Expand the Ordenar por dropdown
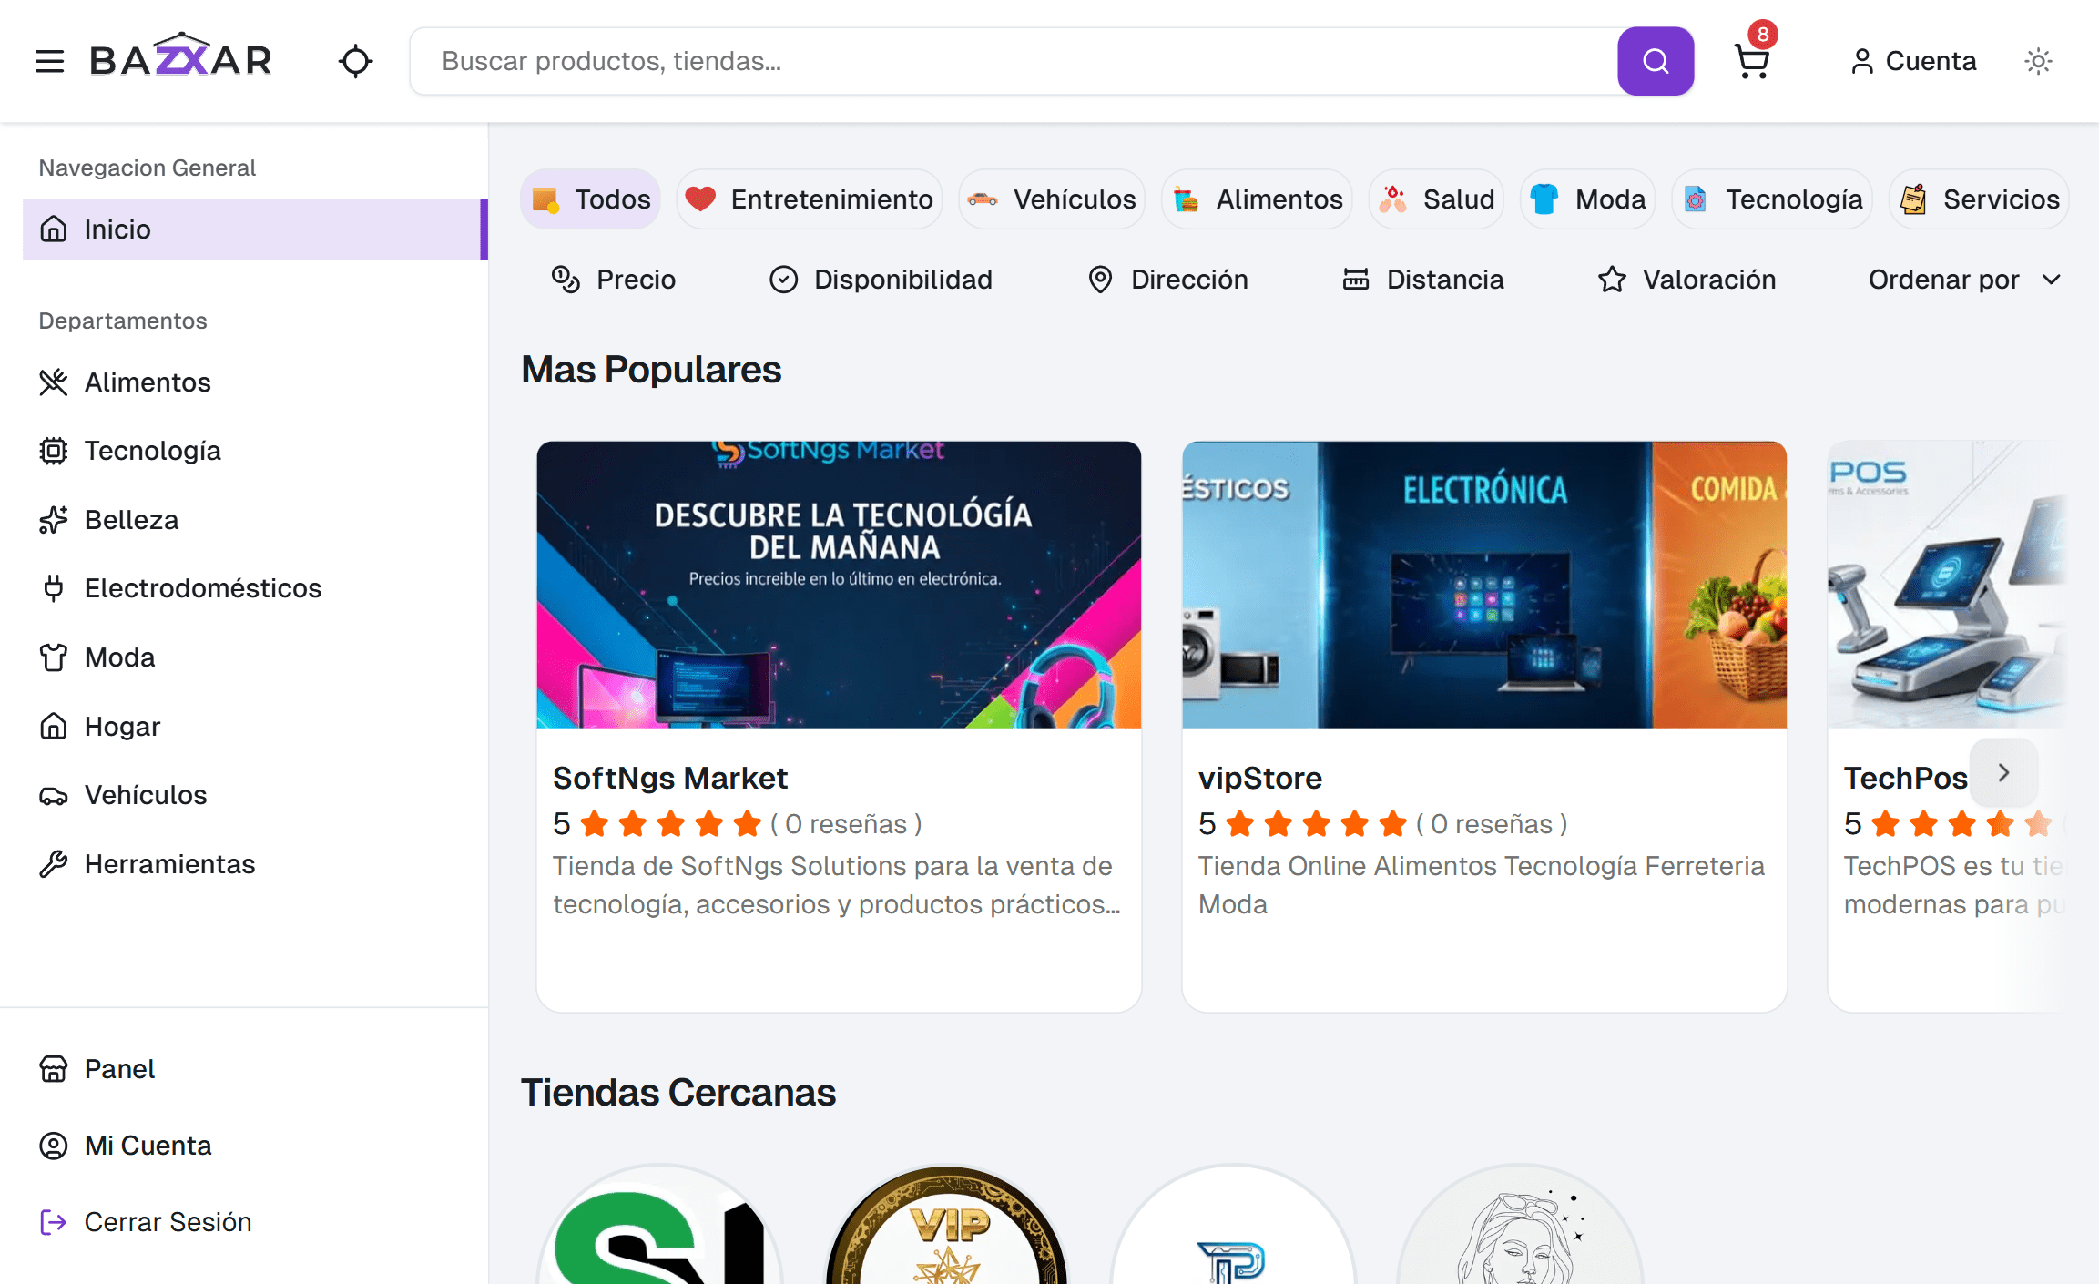 [x=1963, y=280]
